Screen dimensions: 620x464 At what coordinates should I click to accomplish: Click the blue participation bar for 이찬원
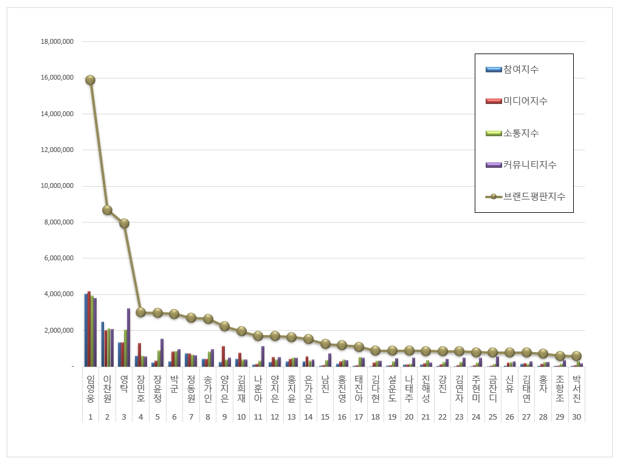[x=103, y=344]
